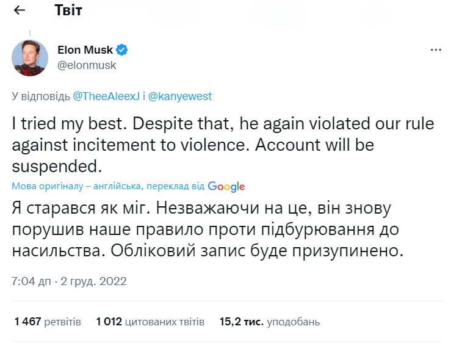Open the @TheeAleexJ mention
The image size is (451, 343).
(x=107, y=96)
